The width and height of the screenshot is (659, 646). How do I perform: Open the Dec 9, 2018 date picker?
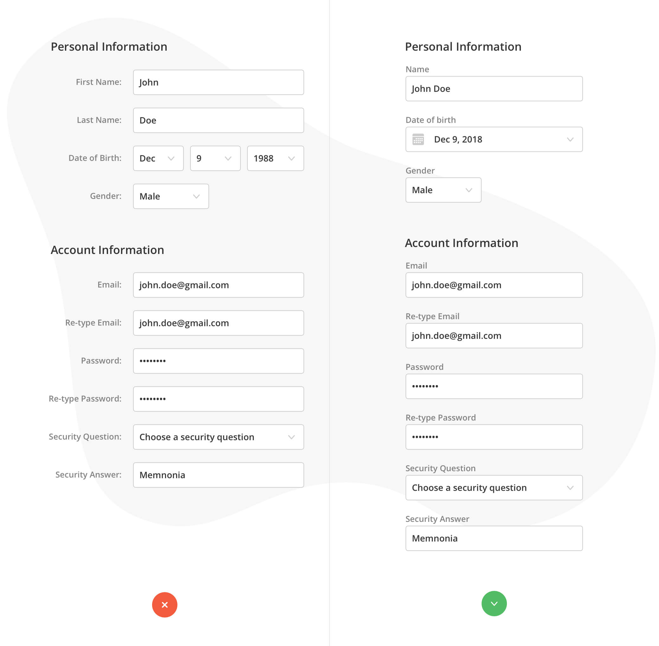494,139
